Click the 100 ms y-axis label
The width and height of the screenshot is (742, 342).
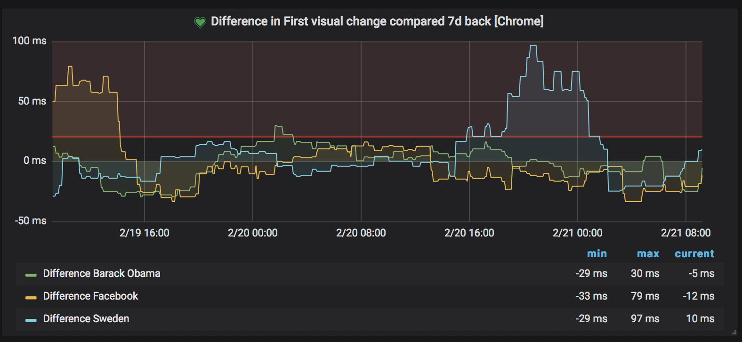[30, 41]
